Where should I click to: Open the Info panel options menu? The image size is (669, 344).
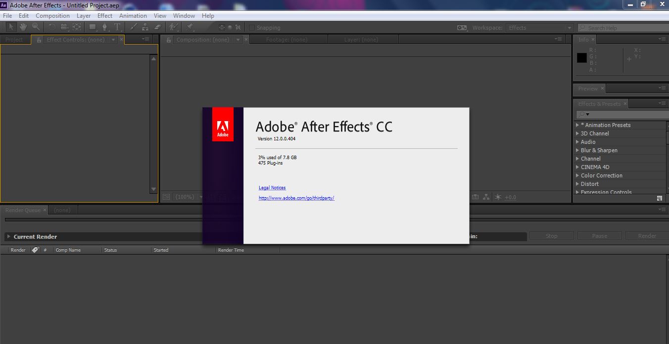coord(663,39)
